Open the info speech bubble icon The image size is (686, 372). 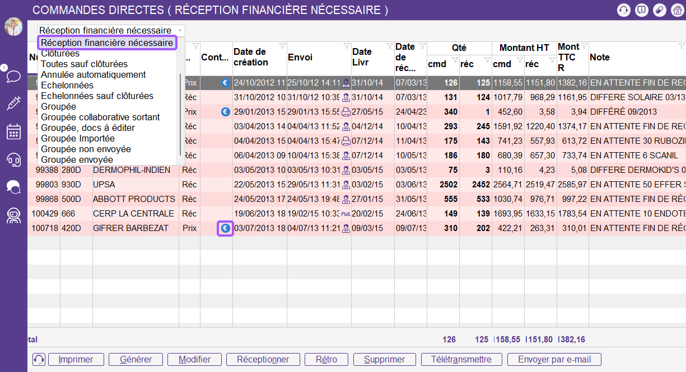[642, 10]
